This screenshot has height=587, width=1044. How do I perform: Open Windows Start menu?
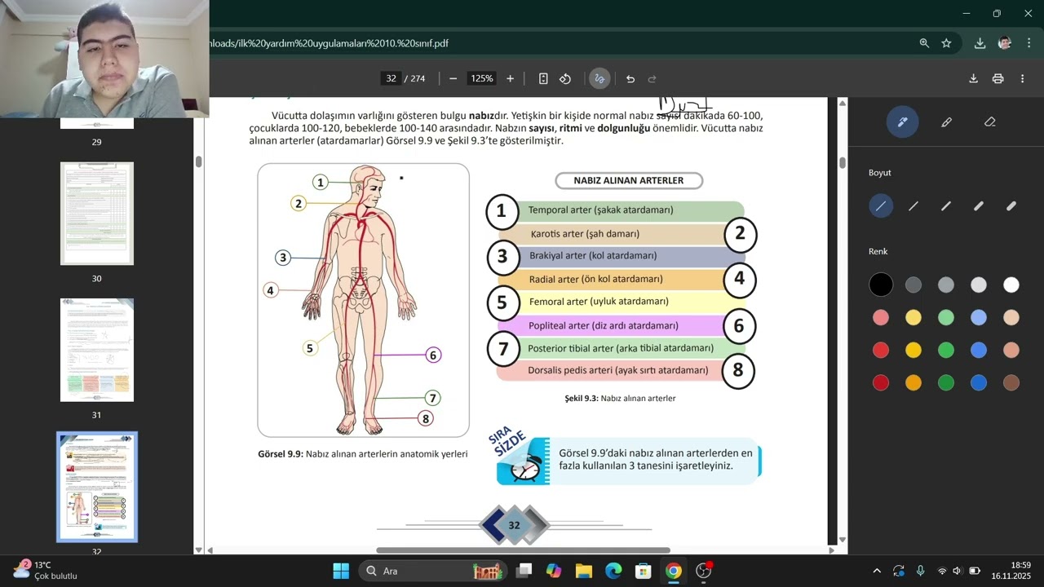[341, 571]
